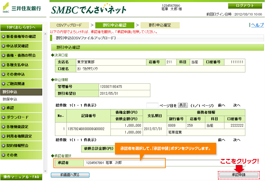Image resolution: width=265 pixels, height=181 pixels.
Task: Click 管理番号 value 120307180475
Action: point(111,87)
